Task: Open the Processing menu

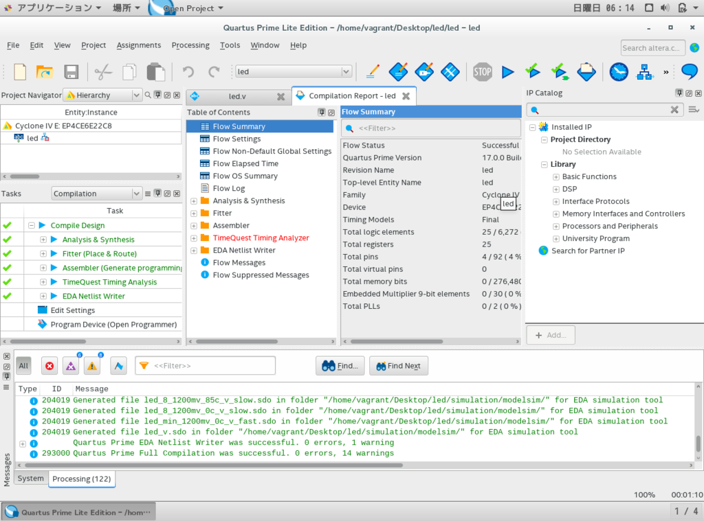Action: 190,45
